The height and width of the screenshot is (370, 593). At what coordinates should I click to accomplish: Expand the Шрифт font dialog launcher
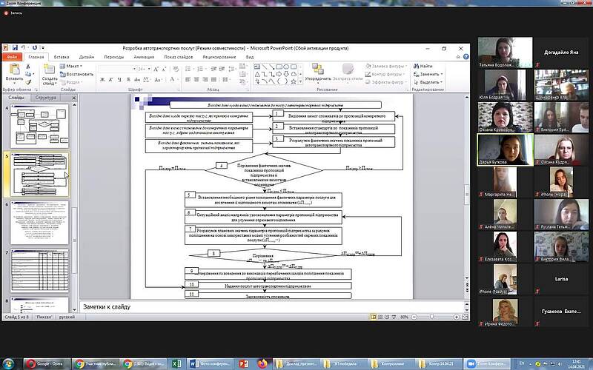click(x=179, y=90)
